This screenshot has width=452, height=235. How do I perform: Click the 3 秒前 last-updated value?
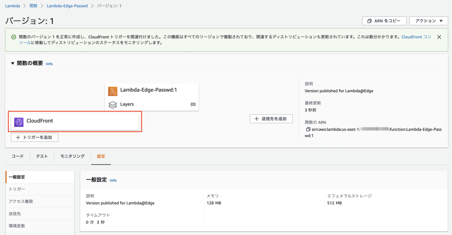311,110
